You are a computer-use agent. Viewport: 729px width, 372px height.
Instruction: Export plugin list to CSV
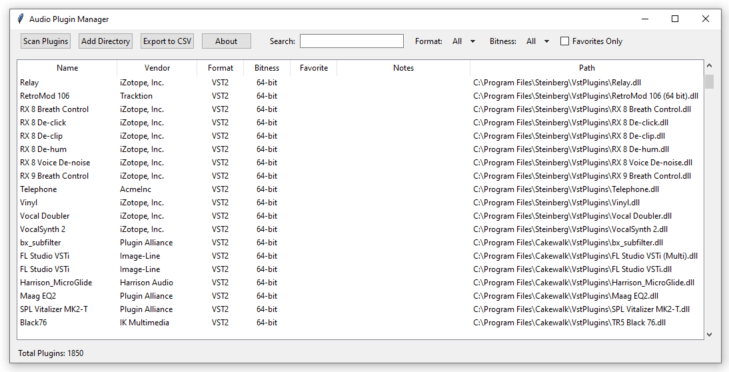[167, 41]
